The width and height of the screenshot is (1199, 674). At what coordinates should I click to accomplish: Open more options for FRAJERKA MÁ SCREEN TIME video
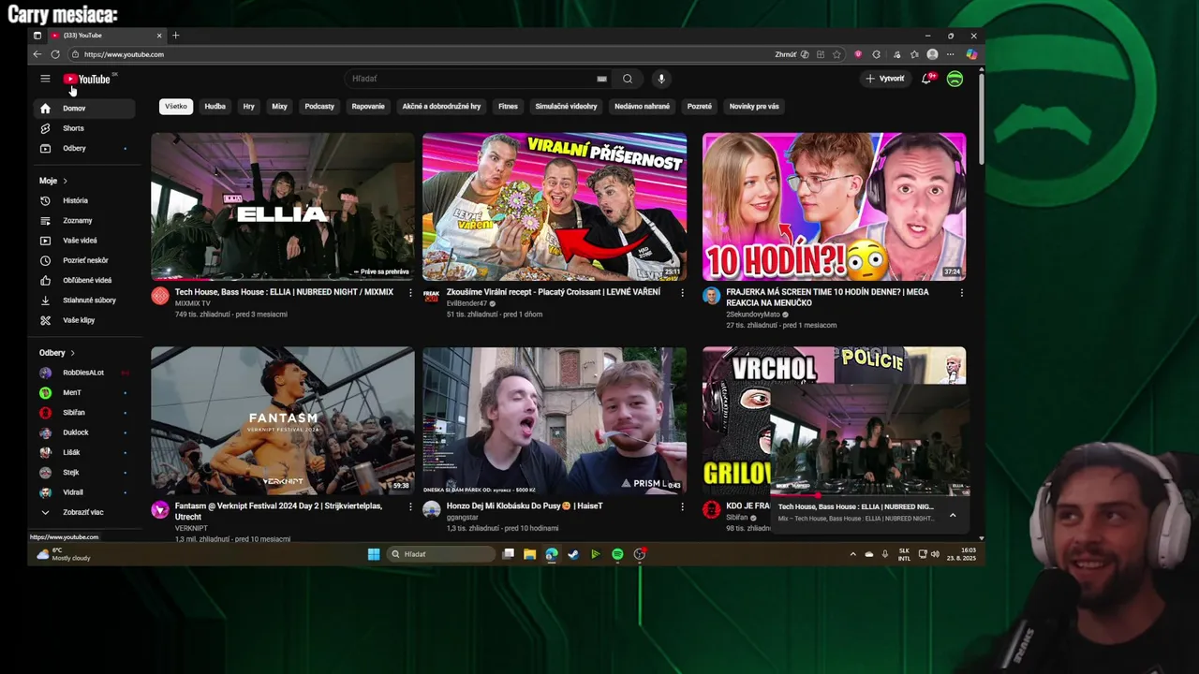point(961,293)
